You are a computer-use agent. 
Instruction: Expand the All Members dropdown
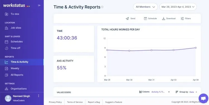pyautogui.click(x=145, y=7)
